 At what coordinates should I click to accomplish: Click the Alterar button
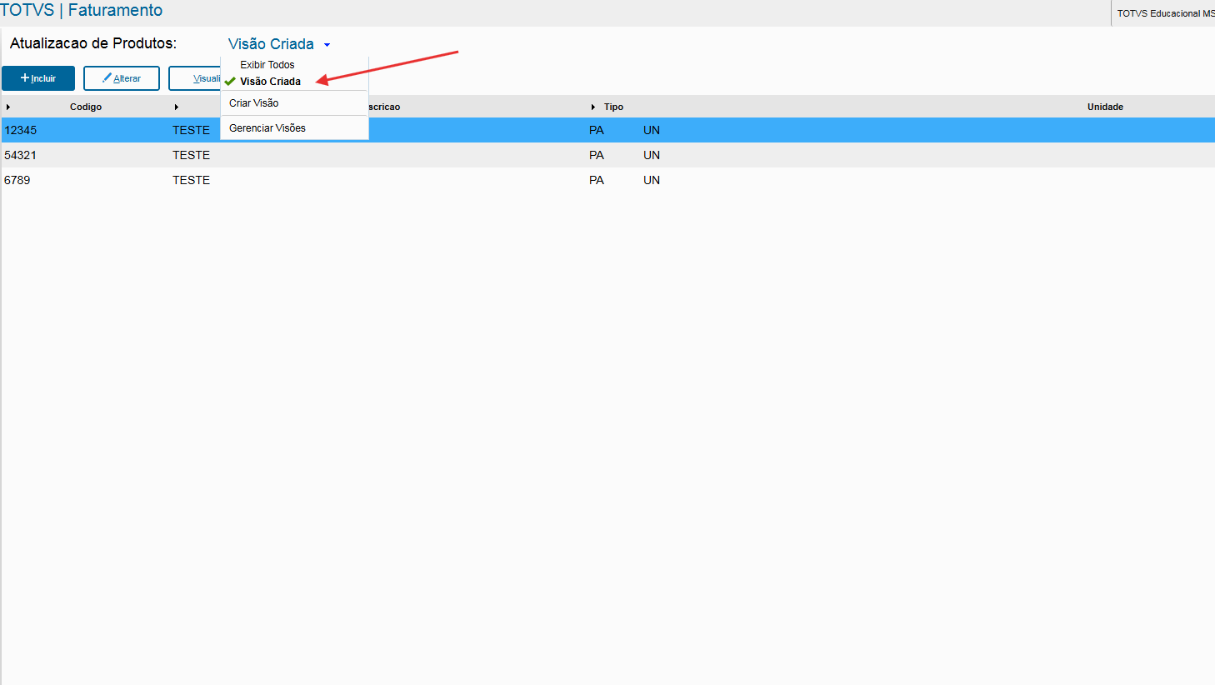[x=122, y=78]
